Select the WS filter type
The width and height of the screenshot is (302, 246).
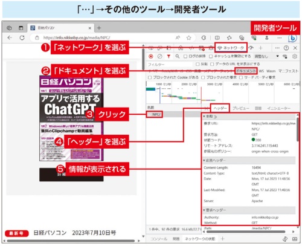click(x=261, y=71)
